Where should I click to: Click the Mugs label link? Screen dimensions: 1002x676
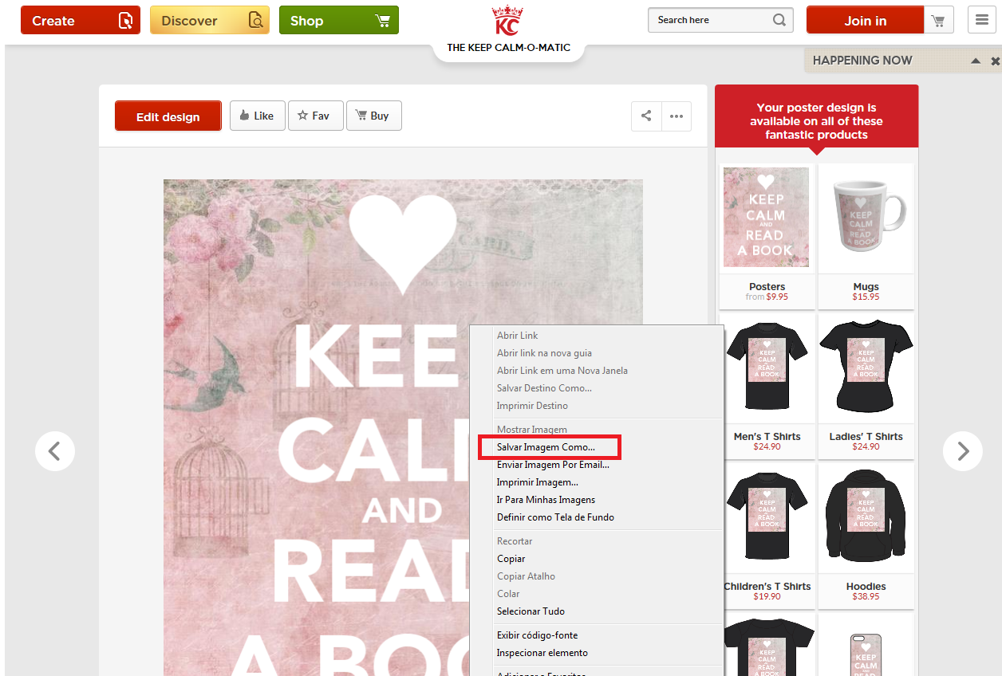coord(866,286)
